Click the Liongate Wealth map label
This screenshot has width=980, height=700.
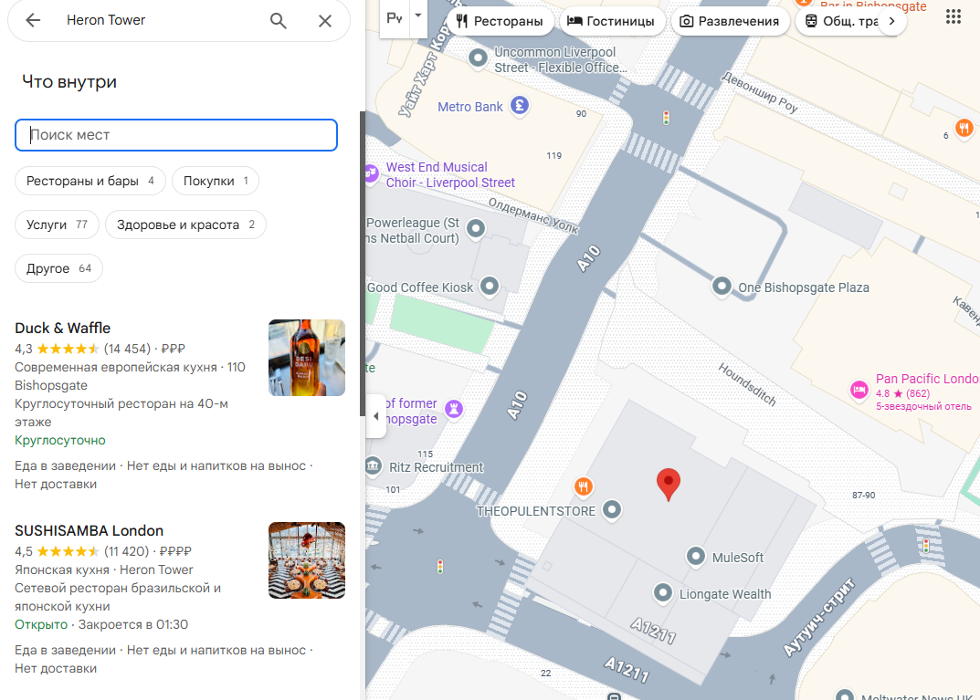tap(725, 594)
